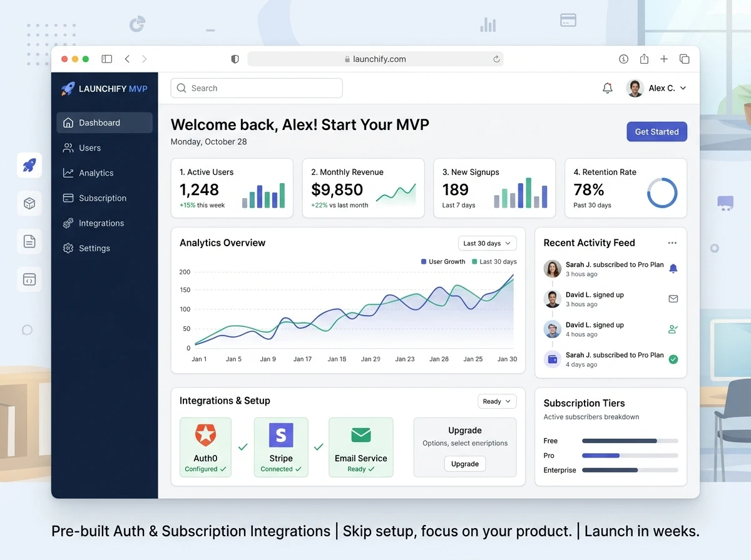Open Settings in the sidebar

coord(105,248)
